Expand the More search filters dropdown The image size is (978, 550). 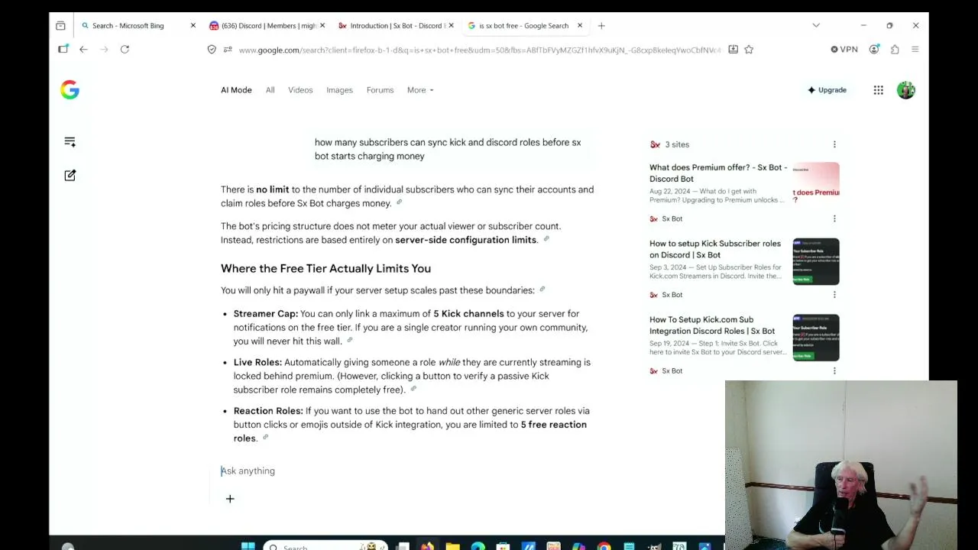click(420, 90)
